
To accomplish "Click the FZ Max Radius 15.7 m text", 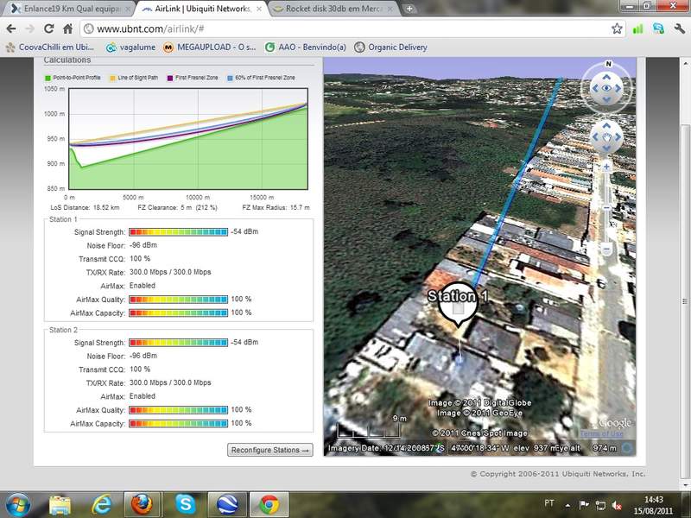I will coord(276,207).
